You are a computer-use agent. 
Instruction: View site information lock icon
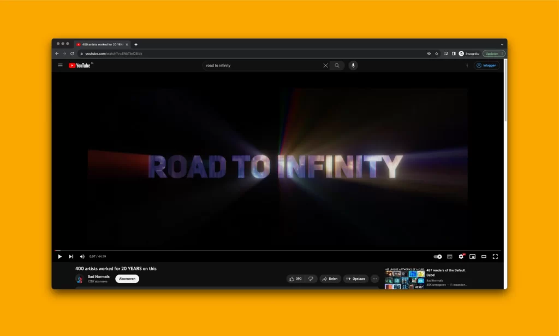(x=82, y=54)
